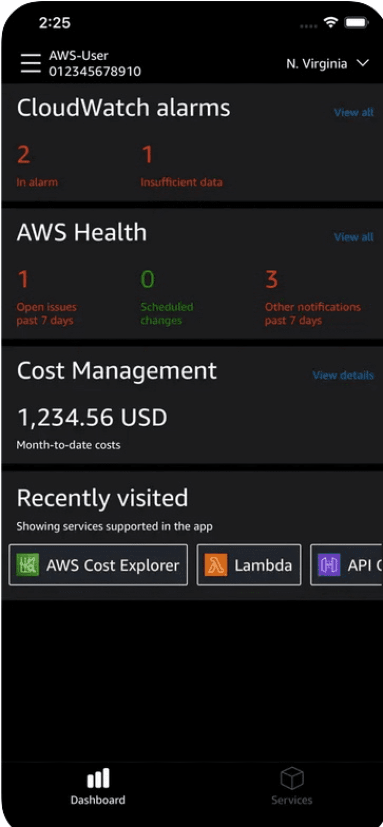Tap the battery status icon
383x827 pixels.
pos(356,22)
